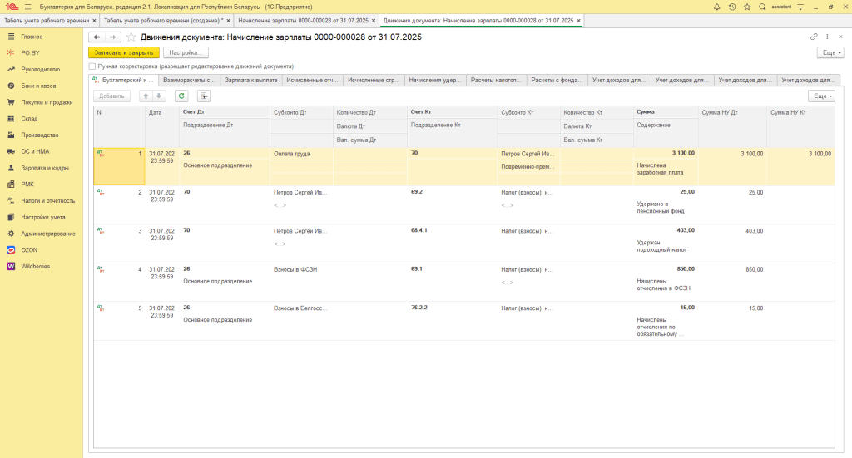Enable Ручная корректировка checkbox
Screen dimensions: 852x458
tap(92, 66)
